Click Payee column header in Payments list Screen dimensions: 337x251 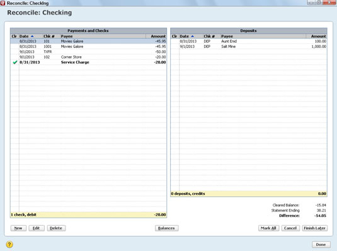(x=67, y=36)
